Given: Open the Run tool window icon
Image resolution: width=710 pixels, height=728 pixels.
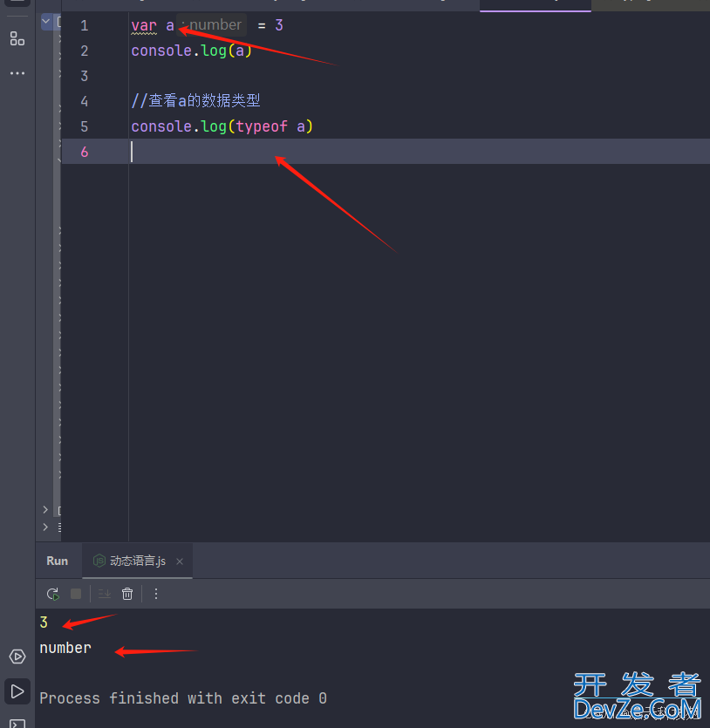Looking at the screenshot, I should [17, 691].
